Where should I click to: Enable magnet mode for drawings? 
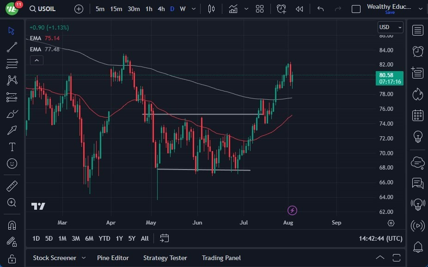pyautogui.click(x=12, y=225)
